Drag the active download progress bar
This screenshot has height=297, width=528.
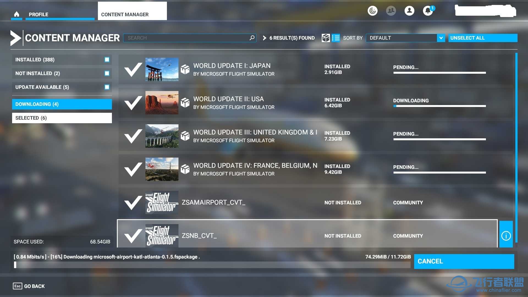[439, 106]
